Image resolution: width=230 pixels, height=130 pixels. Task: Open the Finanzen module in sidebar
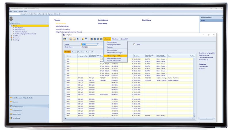pos(15,102)
